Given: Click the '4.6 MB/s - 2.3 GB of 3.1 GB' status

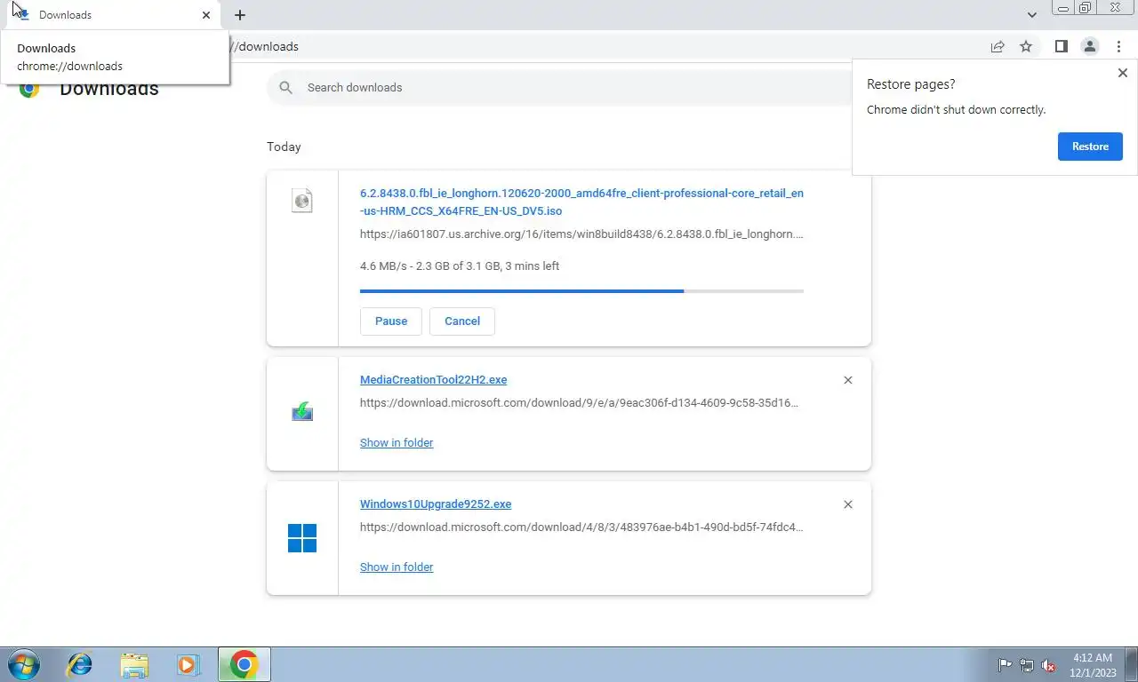Looking at the screenshot, I should coord(460,266).
